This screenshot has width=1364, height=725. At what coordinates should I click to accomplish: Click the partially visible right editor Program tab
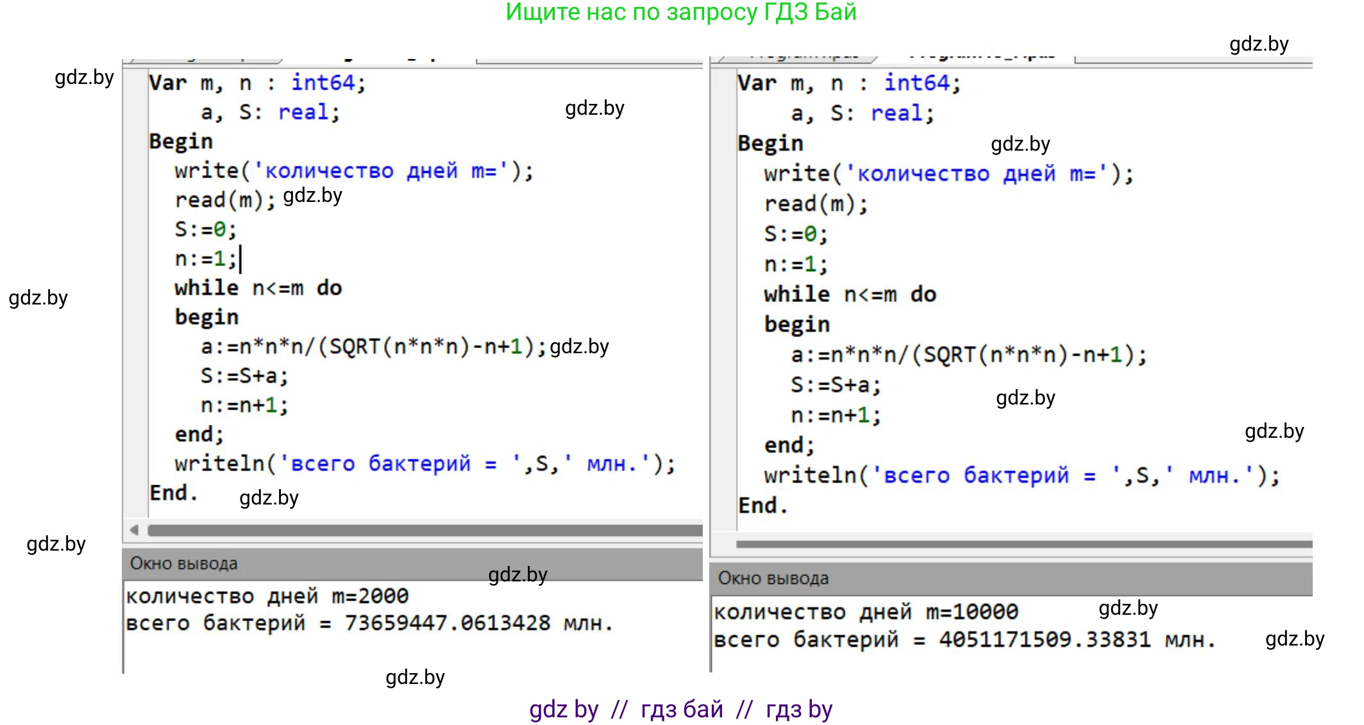point(802,58)
